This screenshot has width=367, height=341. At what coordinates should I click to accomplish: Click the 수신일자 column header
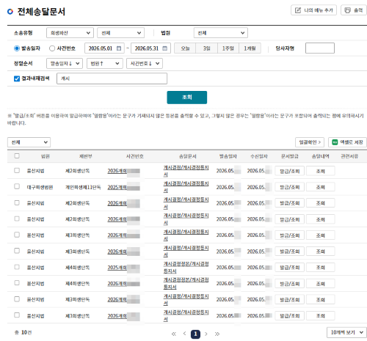point(259,156)
